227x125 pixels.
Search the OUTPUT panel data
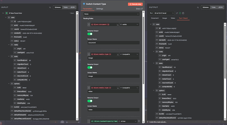pyautogui.click(x=198, y=7)
